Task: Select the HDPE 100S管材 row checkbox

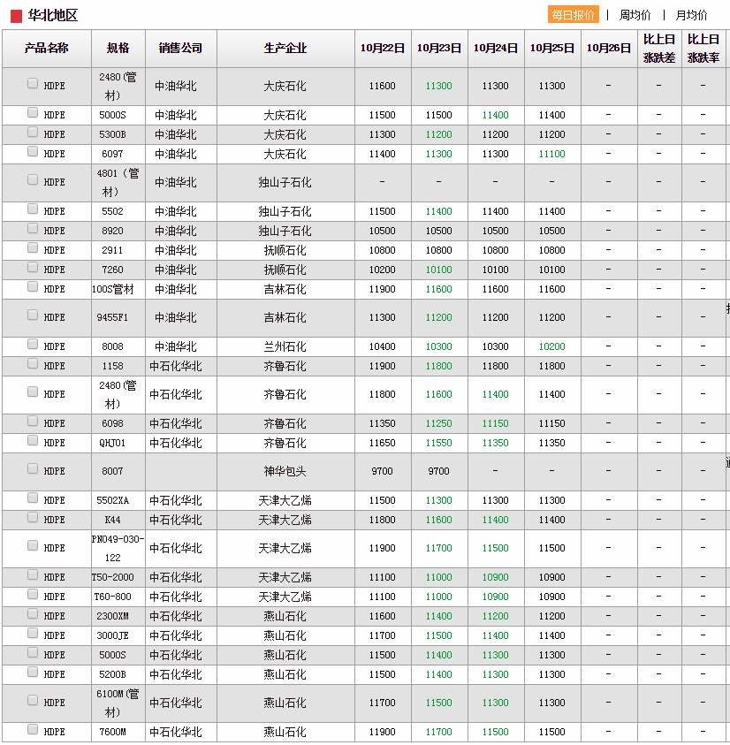Action: point(33,287)
